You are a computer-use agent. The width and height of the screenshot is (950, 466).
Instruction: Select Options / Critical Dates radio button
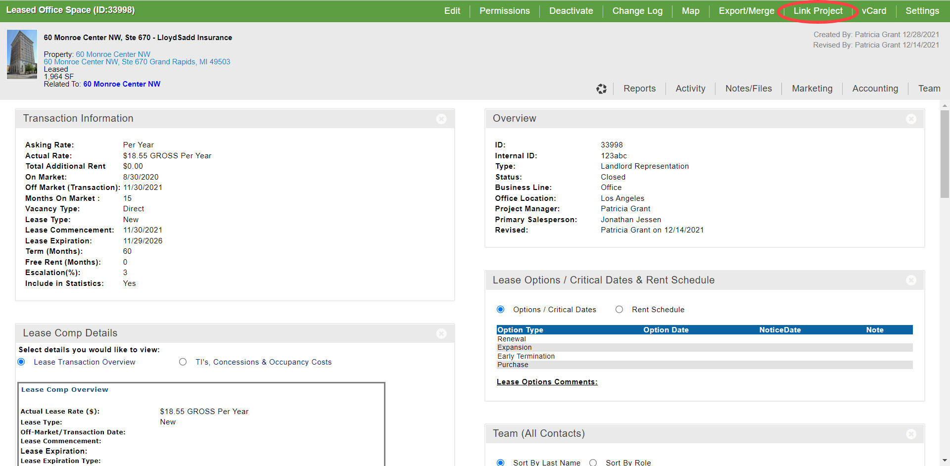[x=501, y=310]
